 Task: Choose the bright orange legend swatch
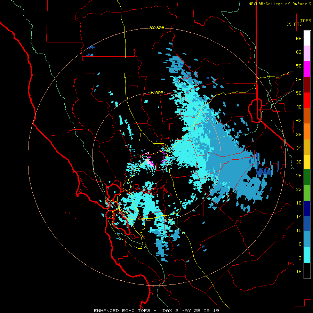(x=307, y=131)
